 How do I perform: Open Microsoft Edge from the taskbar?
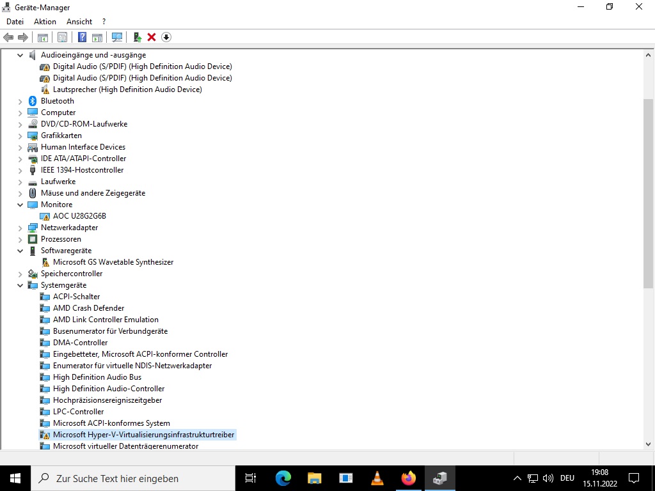(283, 478)
